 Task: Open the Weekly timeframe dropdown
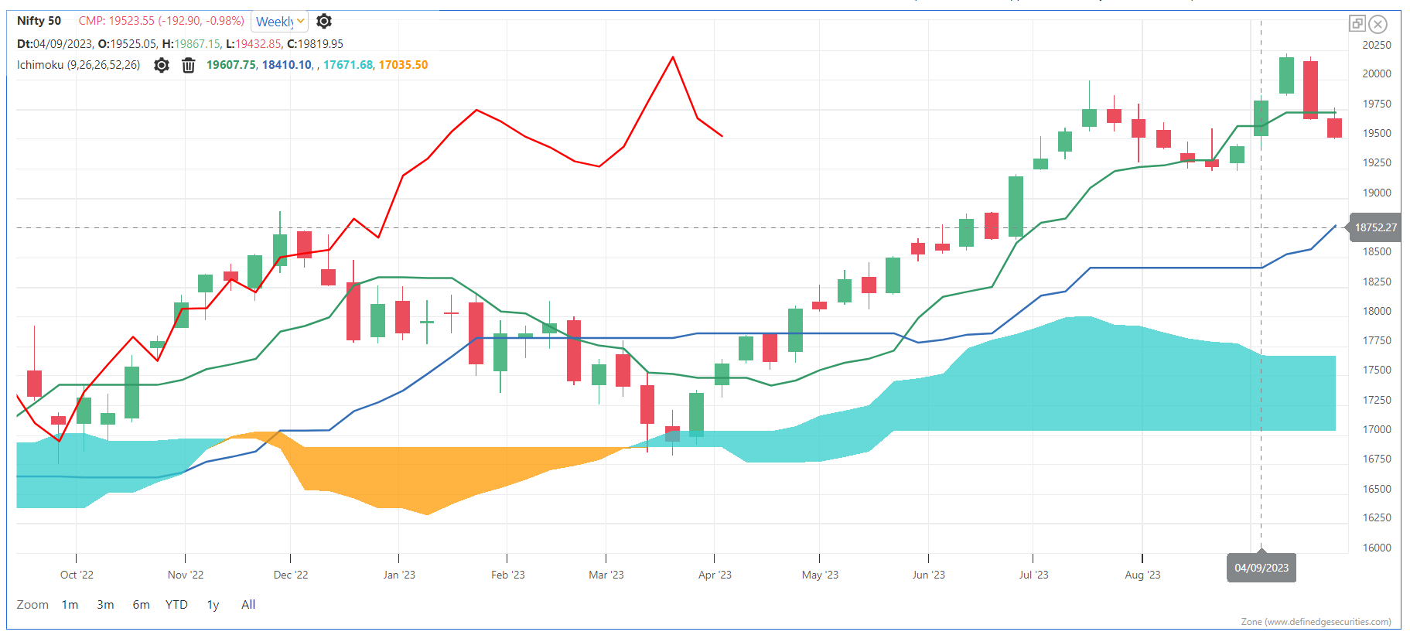(x=280, y=22)
